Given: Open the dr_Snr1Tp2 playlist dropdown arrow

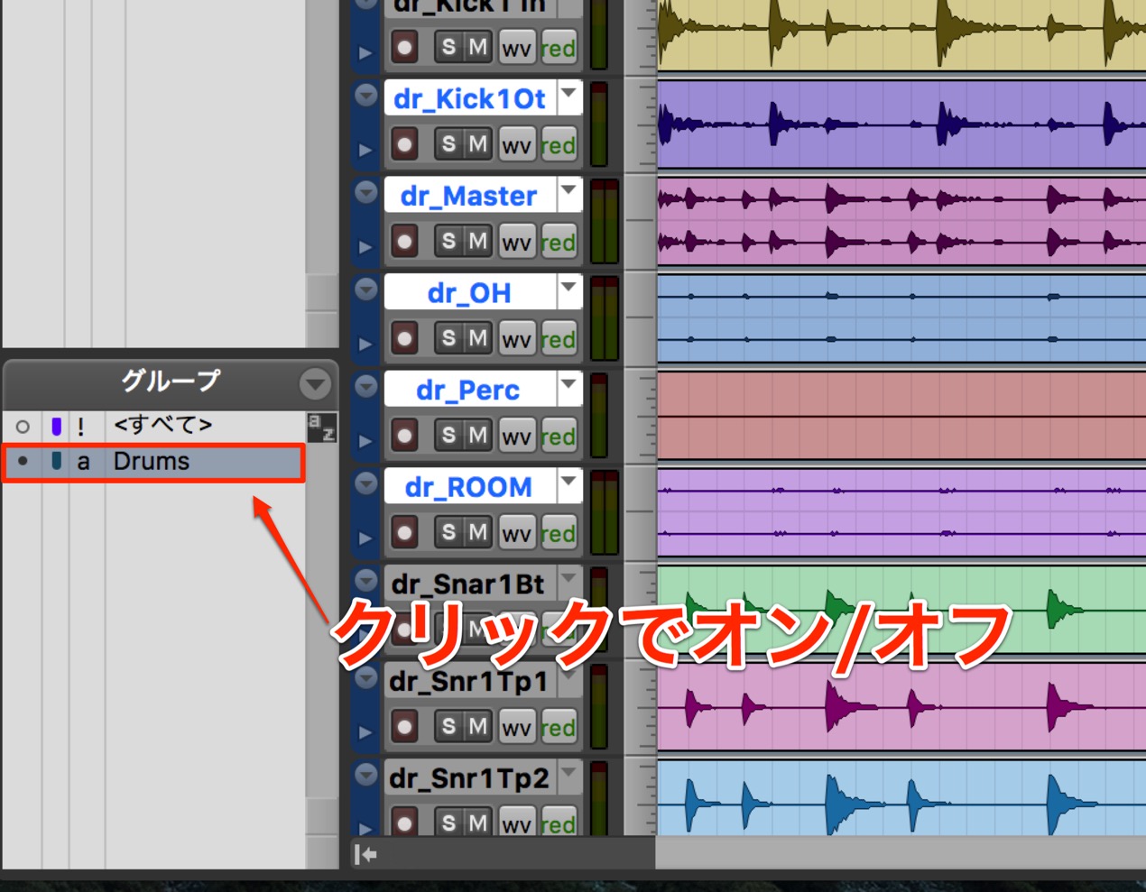Looking at the screenshot, I should tap(569, 776).
